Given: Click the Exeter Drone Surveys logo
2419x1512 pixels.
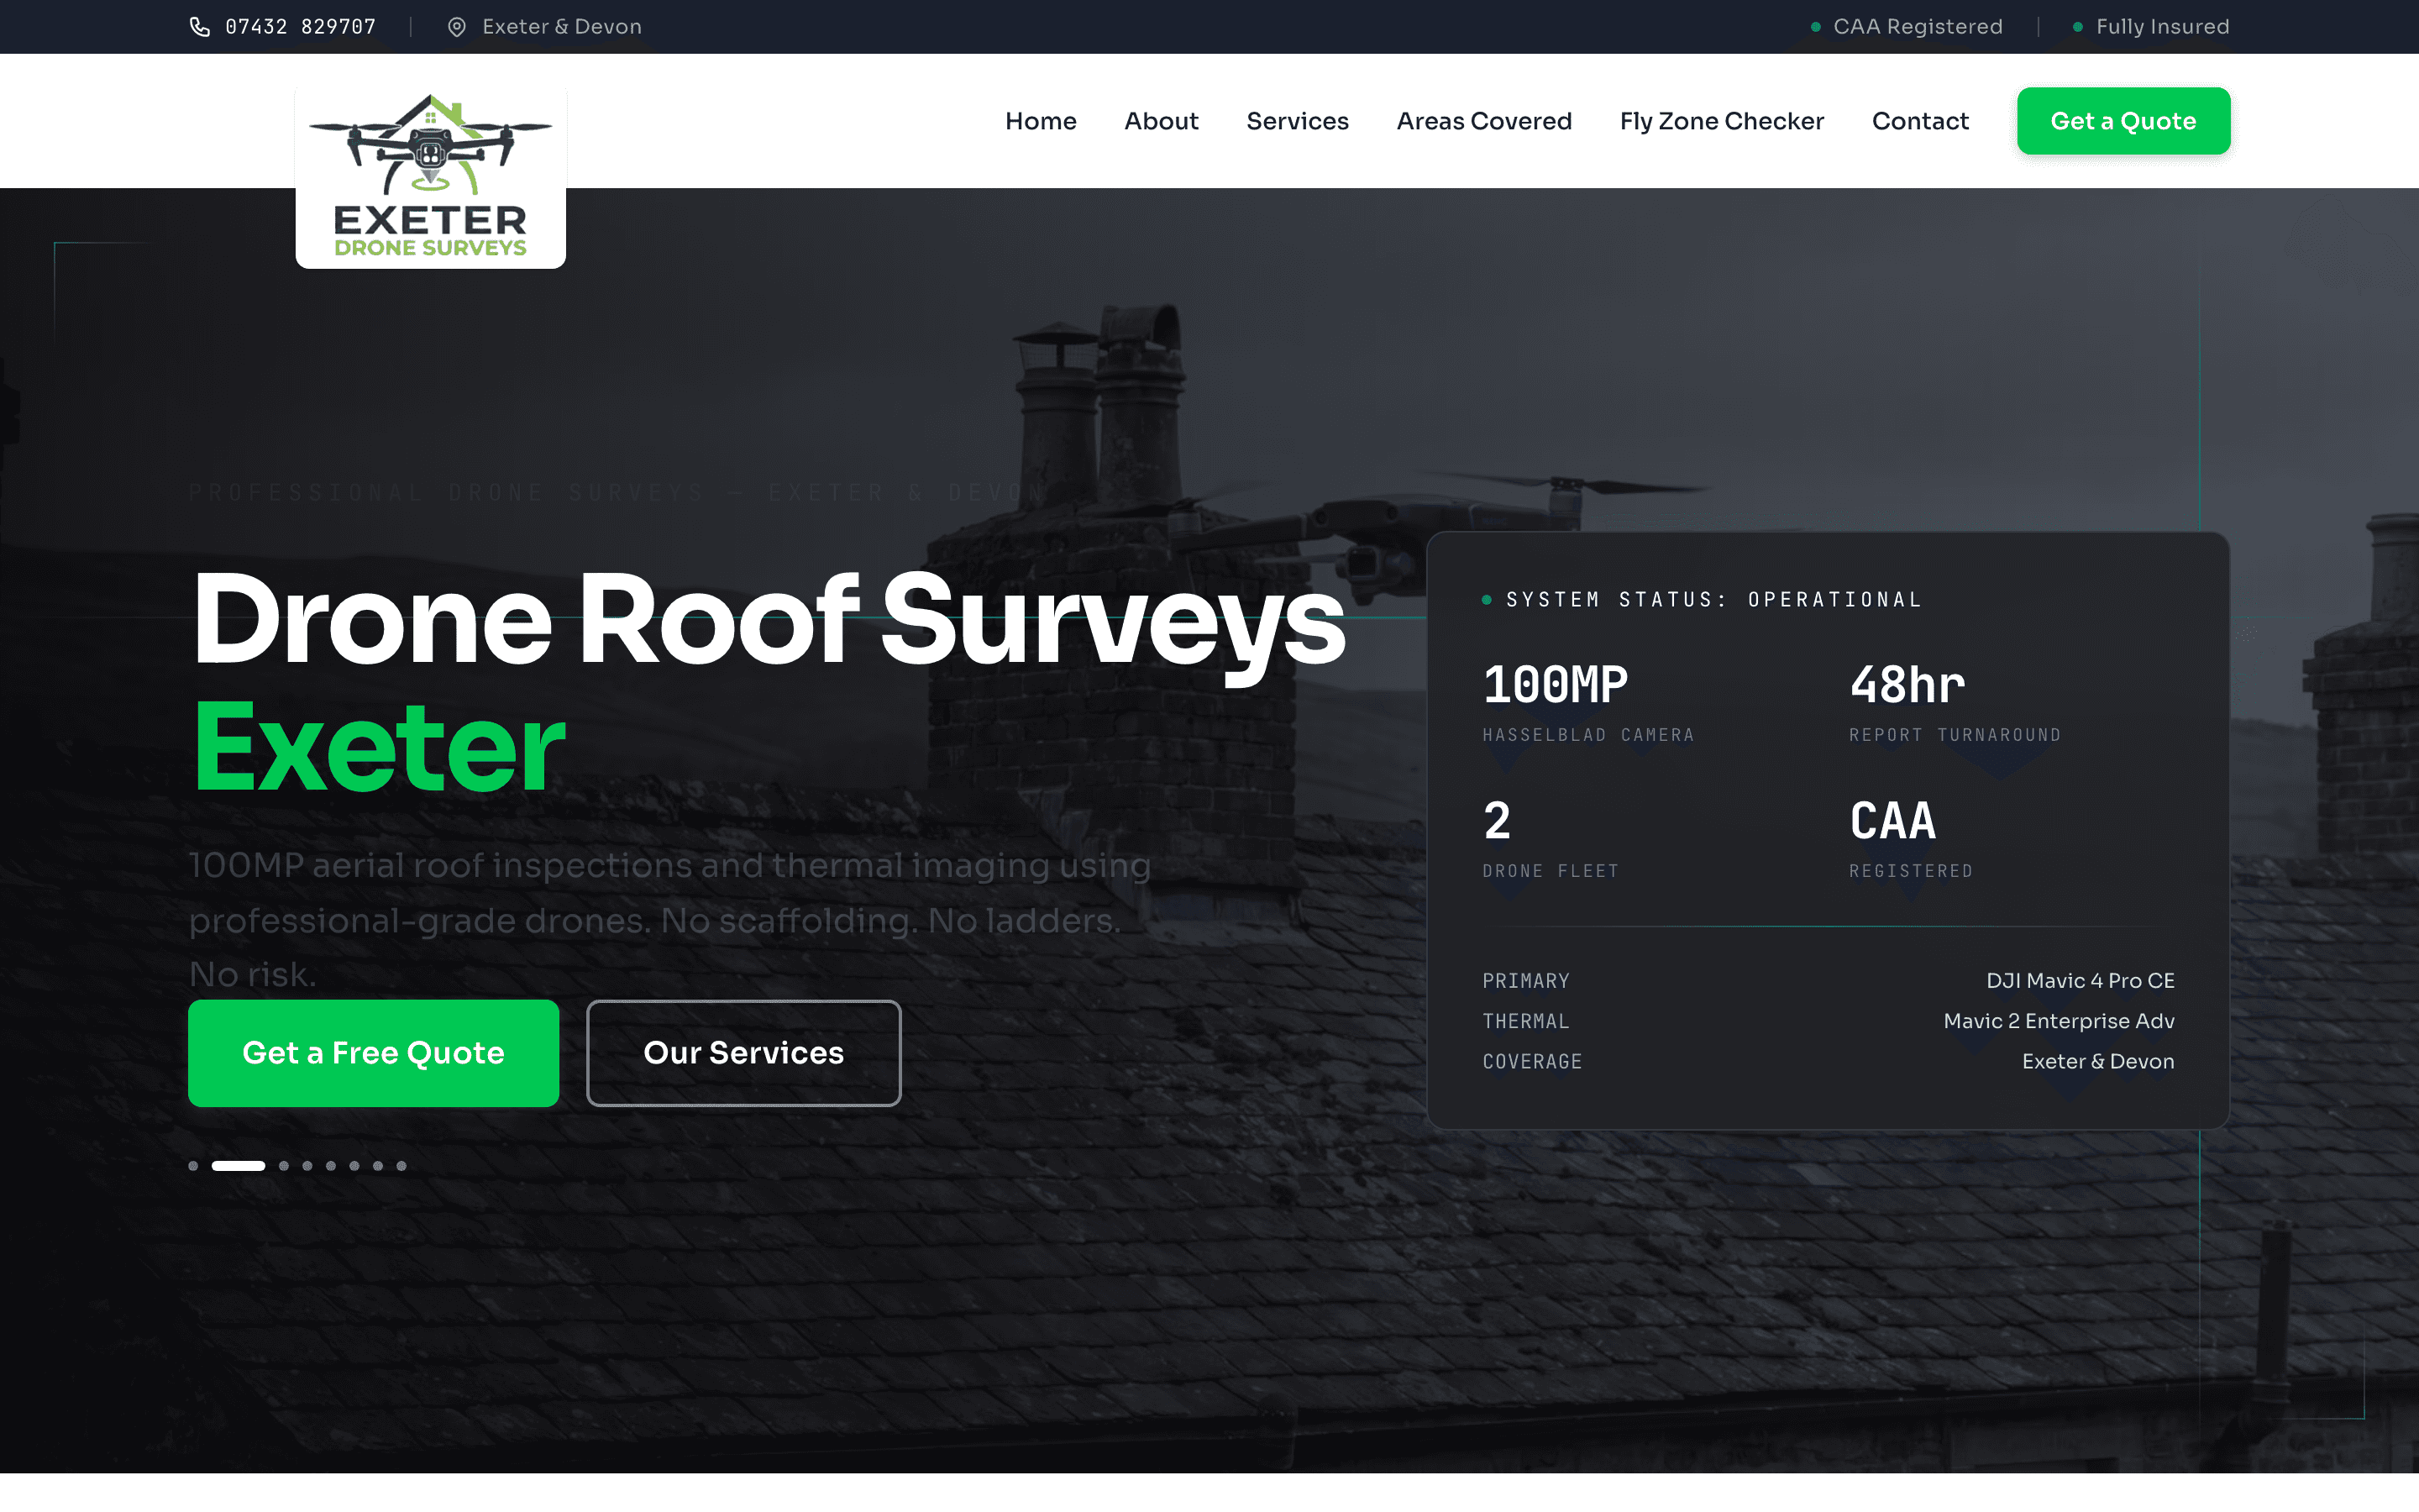Looking at the screenshot, I should tap(431, 177).
